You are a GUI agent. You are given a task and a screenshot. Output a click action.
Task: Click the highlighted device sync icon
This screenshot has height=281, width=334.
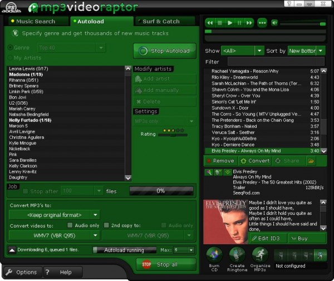[320, 255]
